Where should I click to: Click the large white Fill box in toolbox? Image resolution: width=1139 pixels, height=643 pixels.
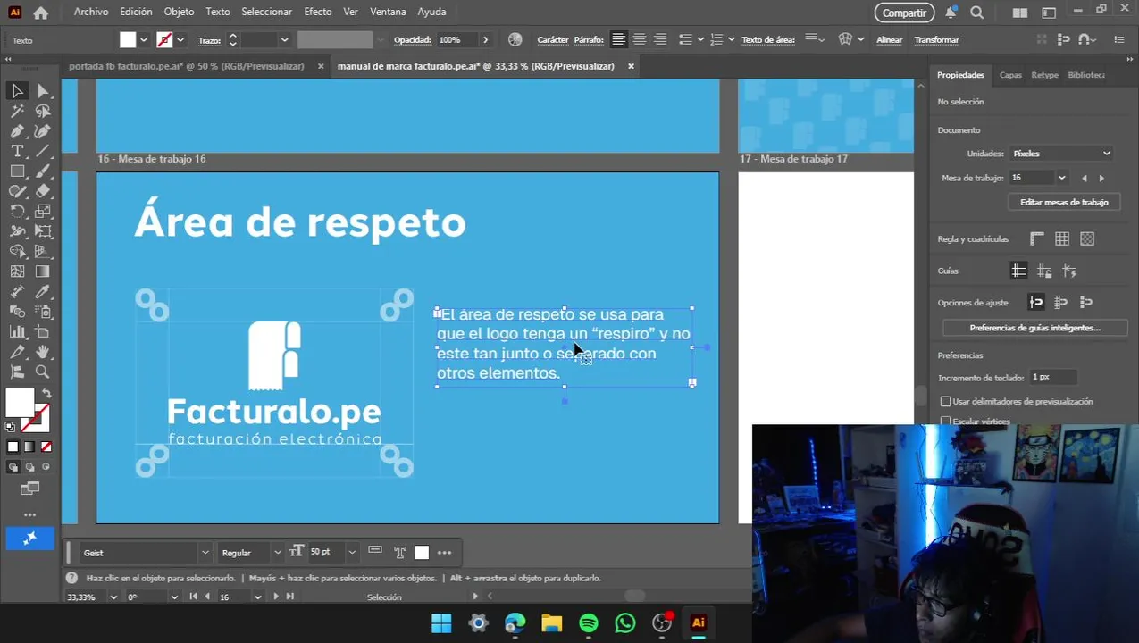point(19,403)
